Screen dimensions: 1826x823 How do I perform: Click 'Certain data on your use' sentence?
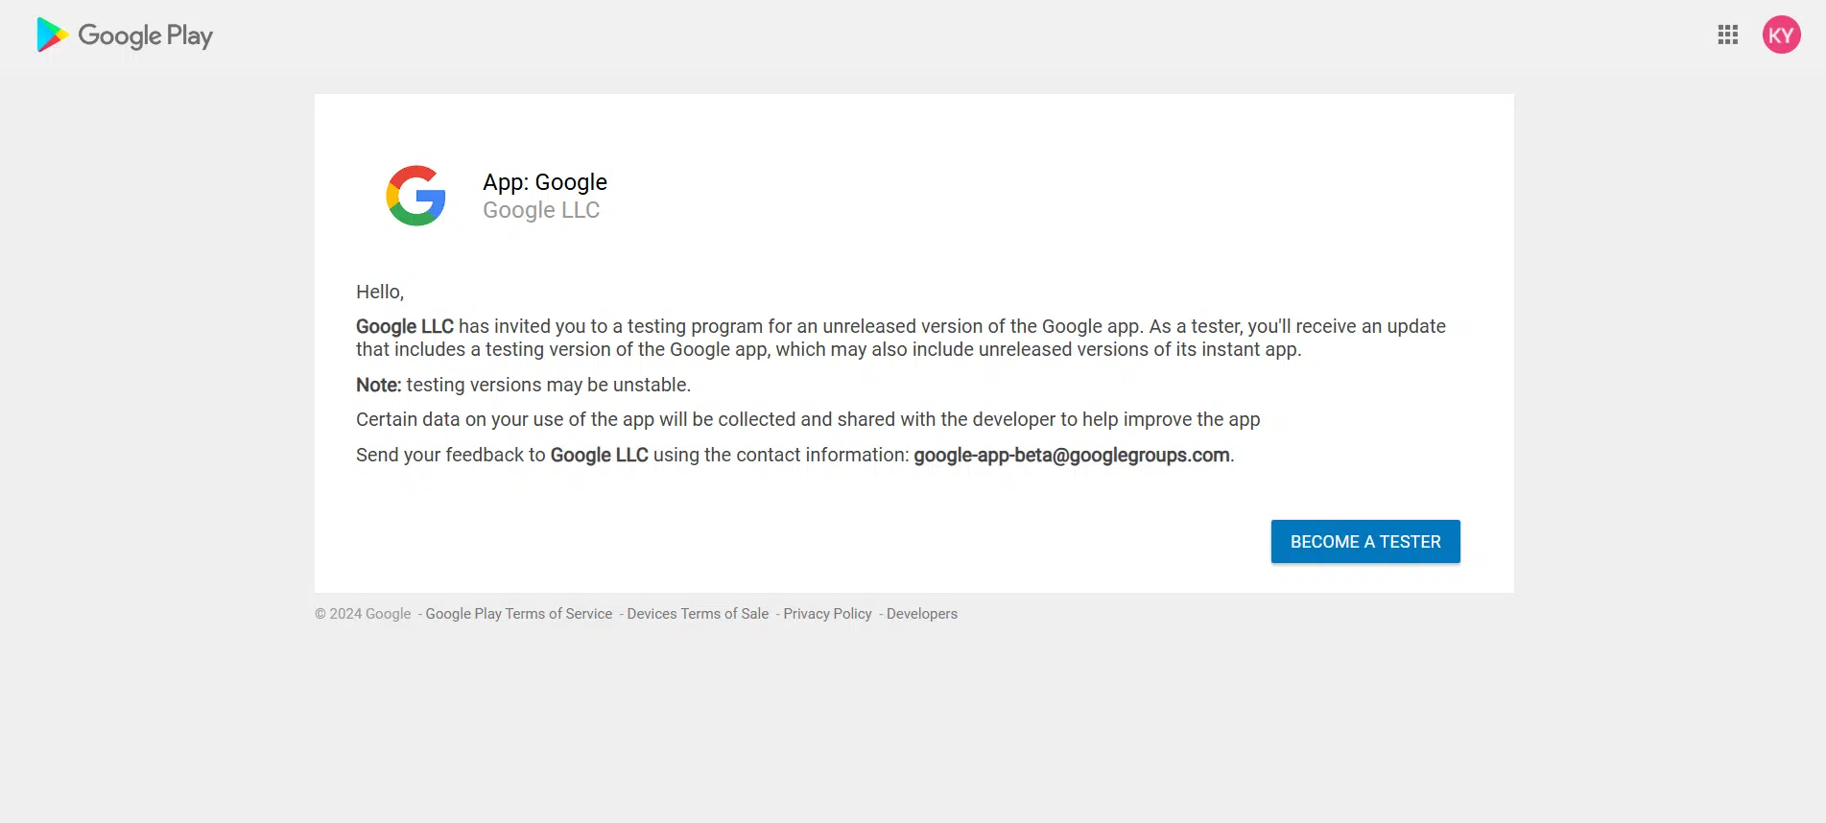[808, 419]
